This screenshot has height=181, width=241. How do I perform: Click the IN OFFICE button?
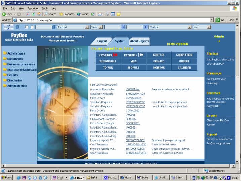[x=133, y=68]
